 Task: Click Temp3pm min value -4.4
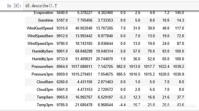(x=122, y=105)
